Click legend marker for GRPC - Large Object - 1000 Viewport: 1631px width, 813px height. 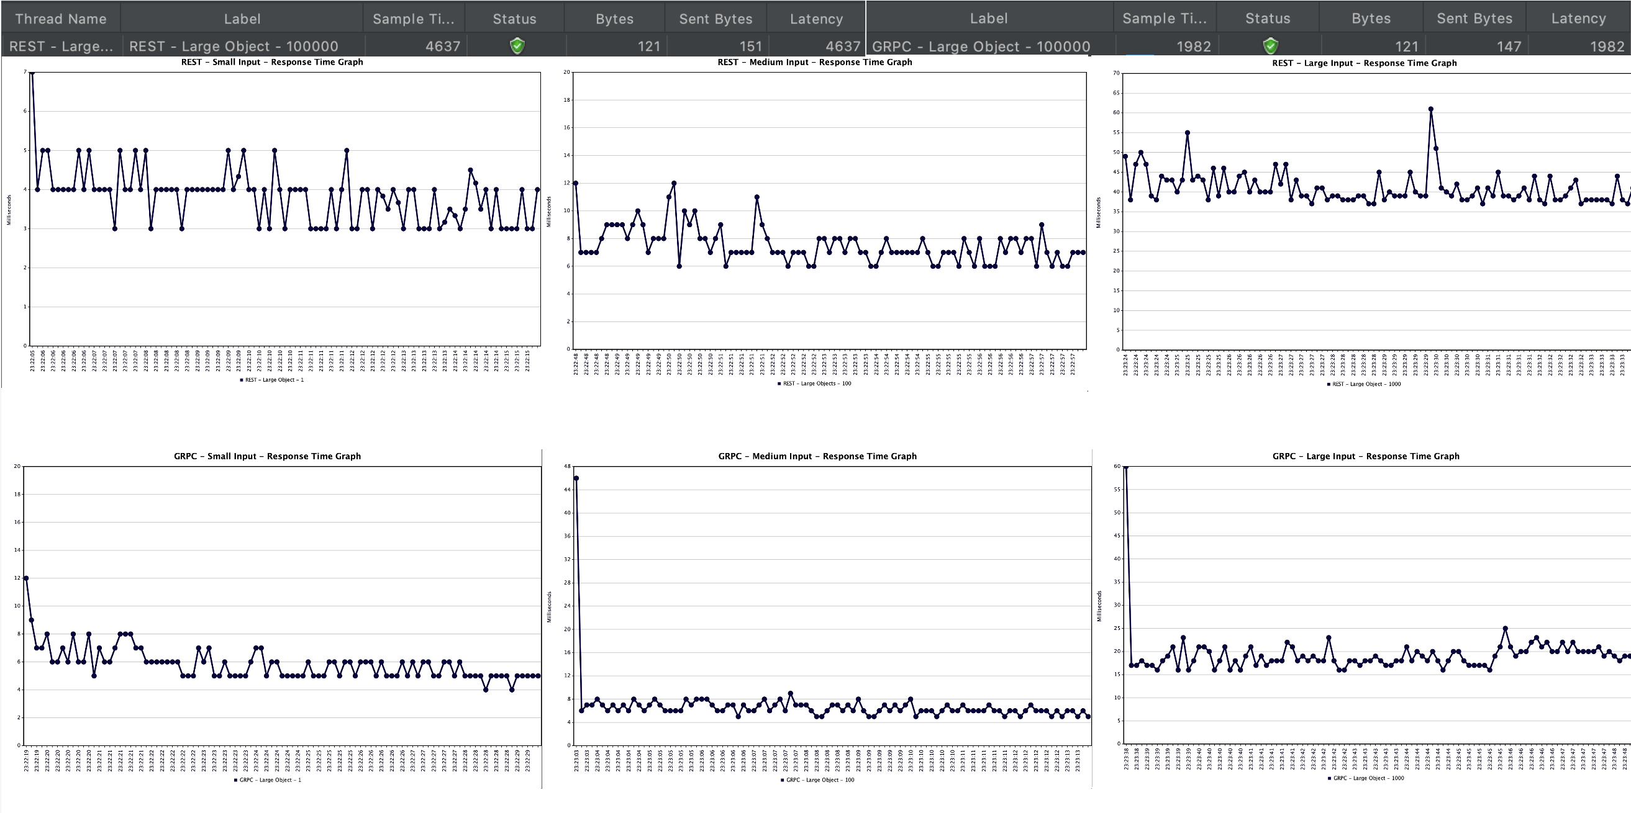pyautogui.click(x=1329, y=778)
